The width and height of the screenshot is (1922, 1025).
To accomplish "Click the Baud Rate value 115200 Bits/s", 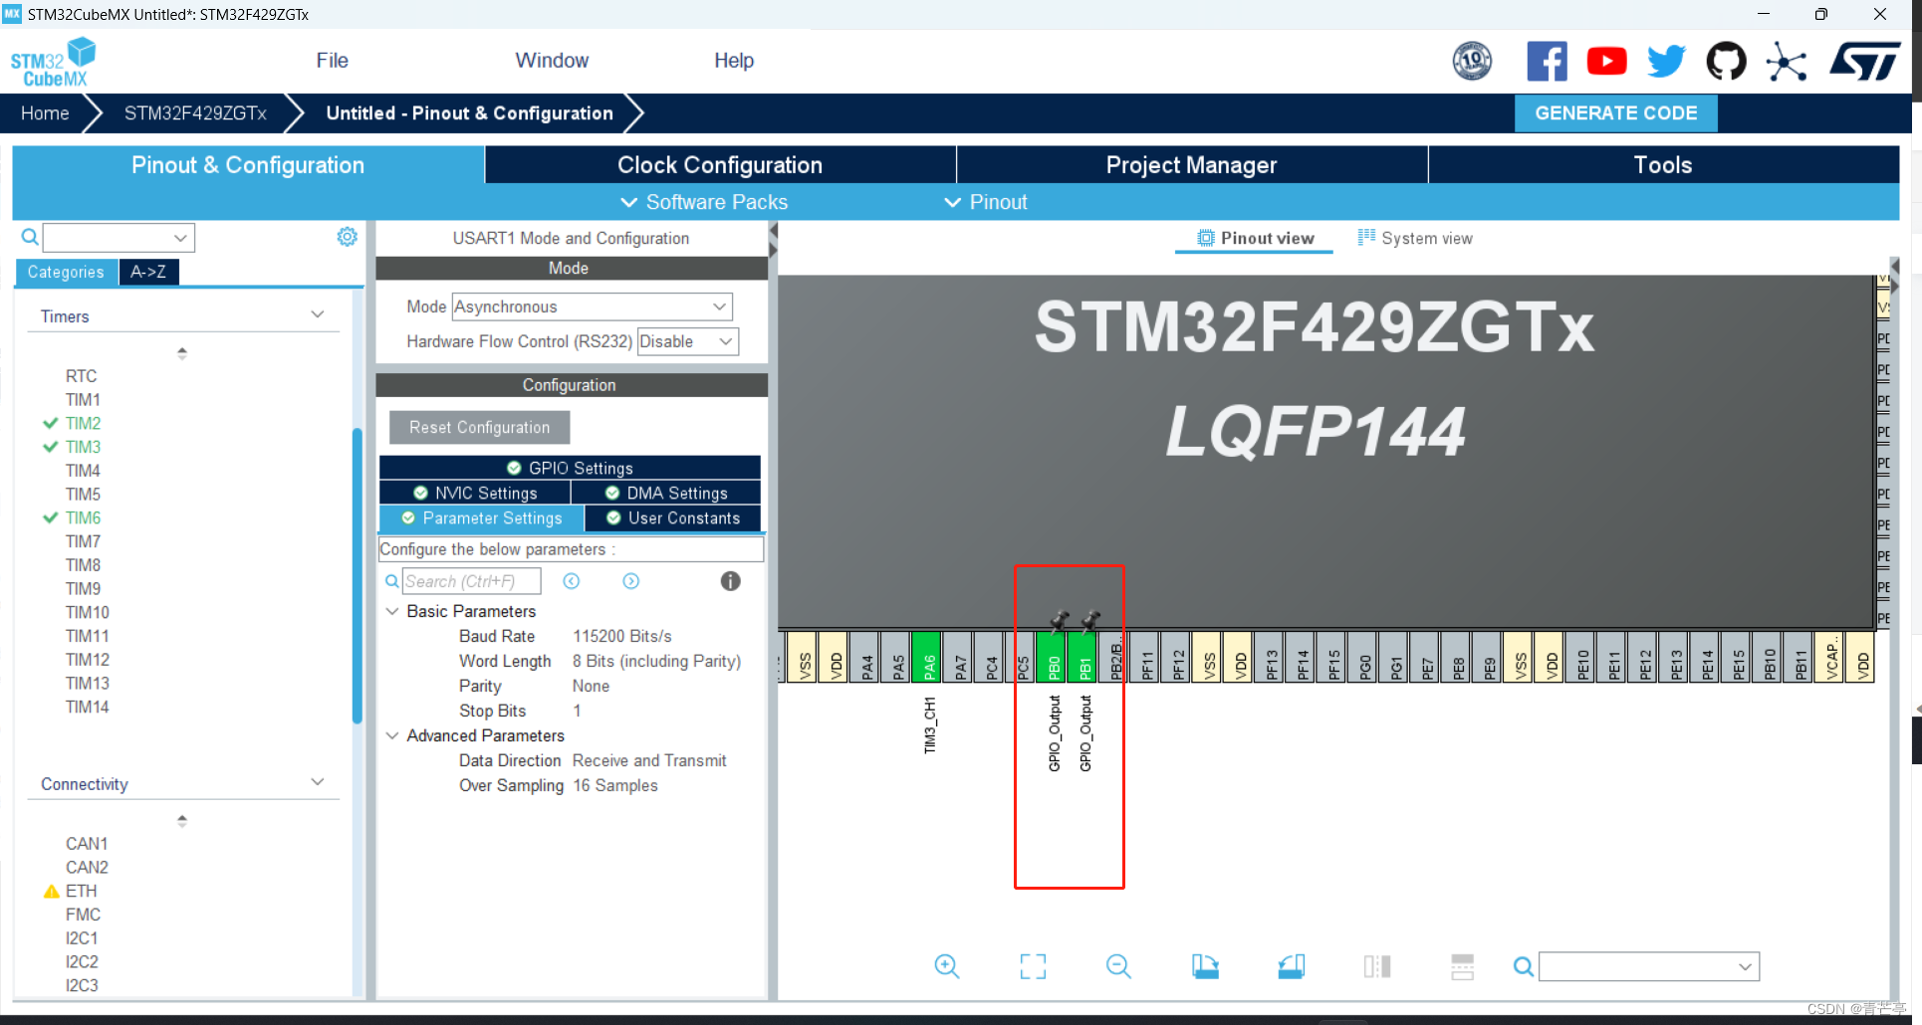I will pyautogui.click(x=622, y=636).
